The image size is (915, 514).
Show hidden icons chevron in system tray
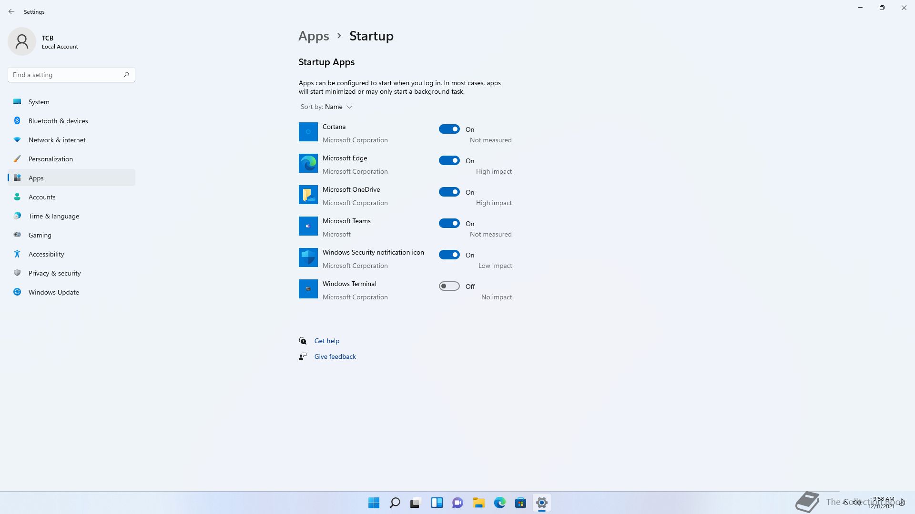click(845, 502)
